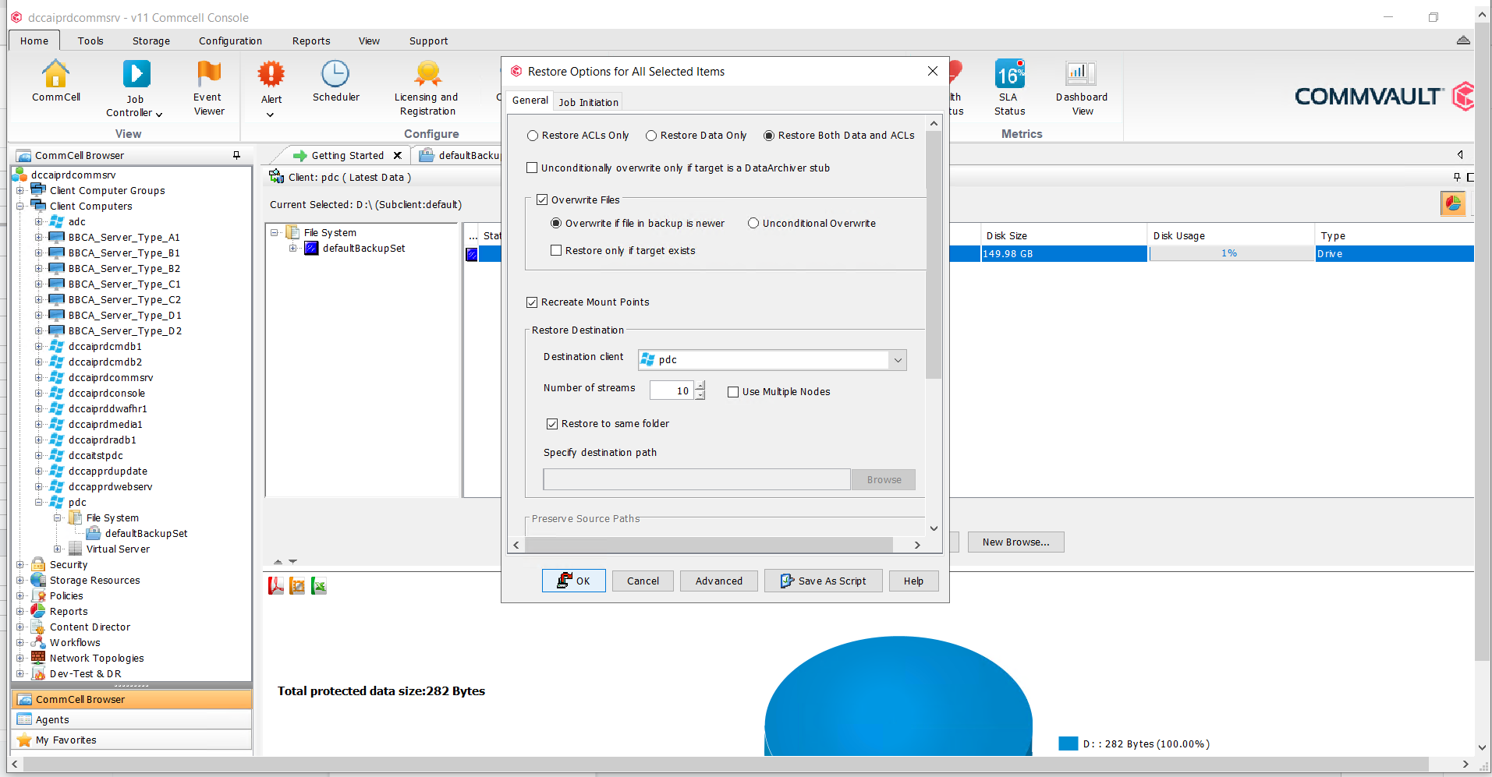The width and height of the screenshot is (1492, 777).
Task: Enable unconditional overwrite for DataArchiver stub
Action: point(532,168)
